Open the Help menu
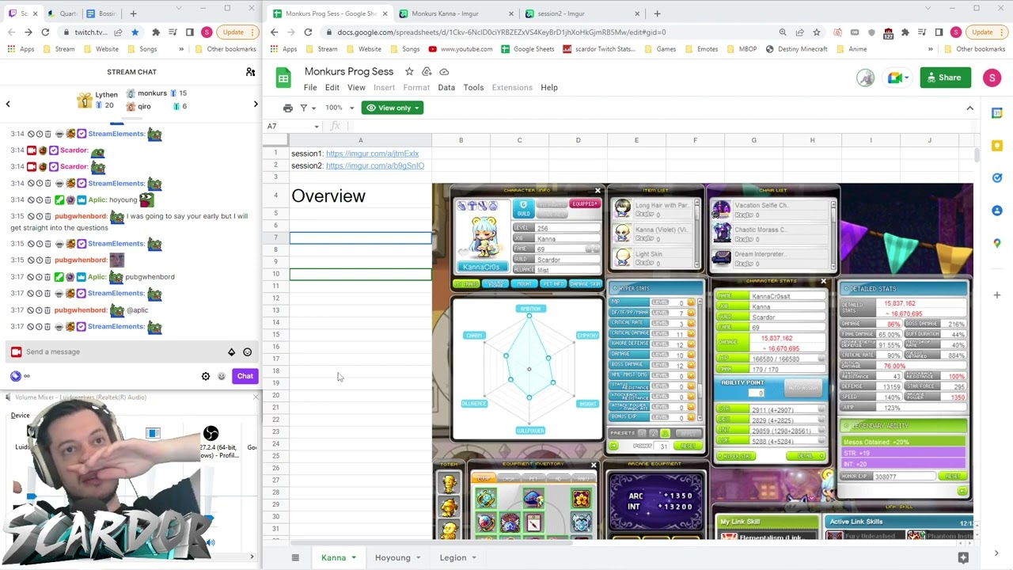1013x570 pixels. 549,87
